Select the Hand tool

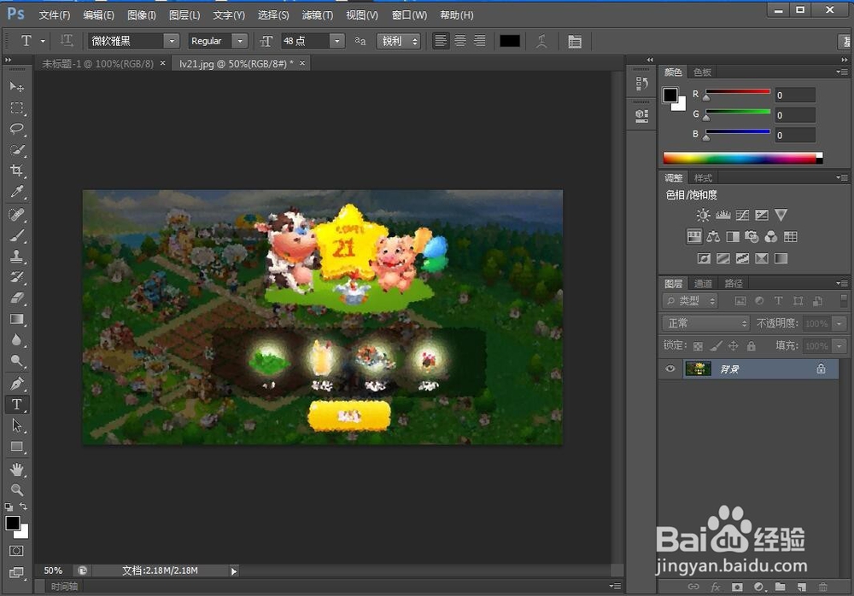coord(17,469)
